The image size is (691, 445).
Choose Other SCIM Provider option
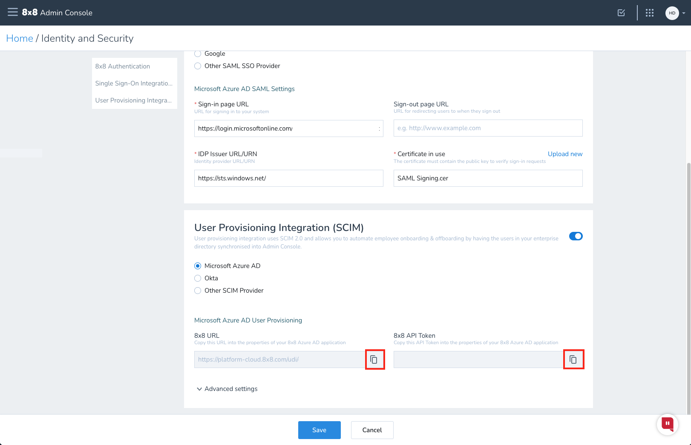pyautogui.click(x=198, y=291)
